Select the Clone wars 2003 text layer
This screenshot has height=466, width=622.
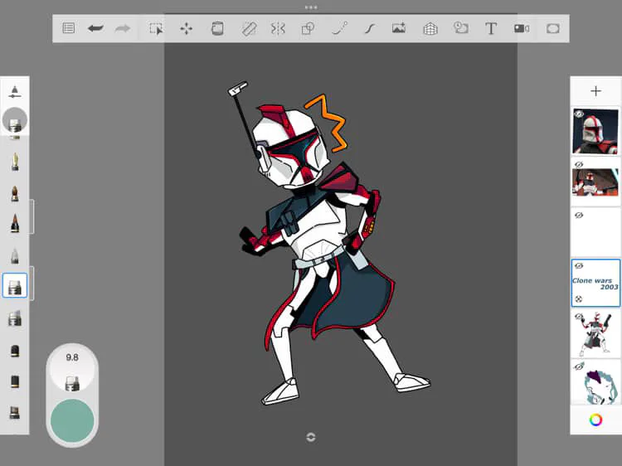coord(595,284)
